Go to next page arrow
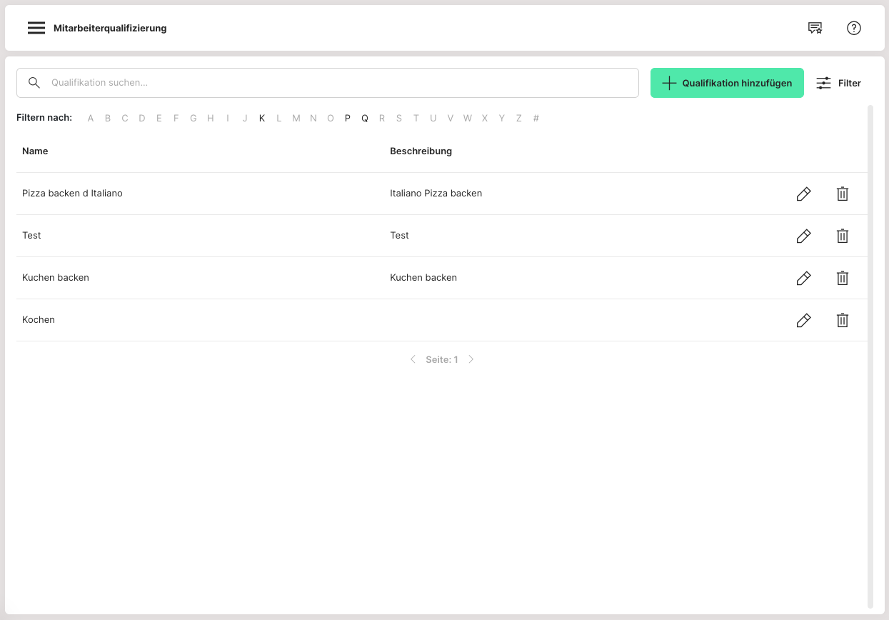Viewport: 889px width, 620px height. (471, 359)
